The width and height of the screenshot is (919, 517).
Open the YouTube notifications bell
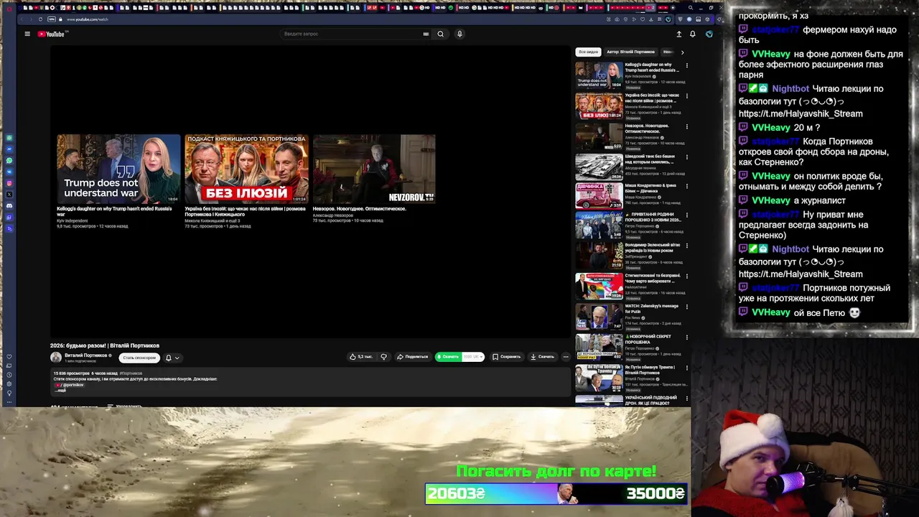[692, 34]
